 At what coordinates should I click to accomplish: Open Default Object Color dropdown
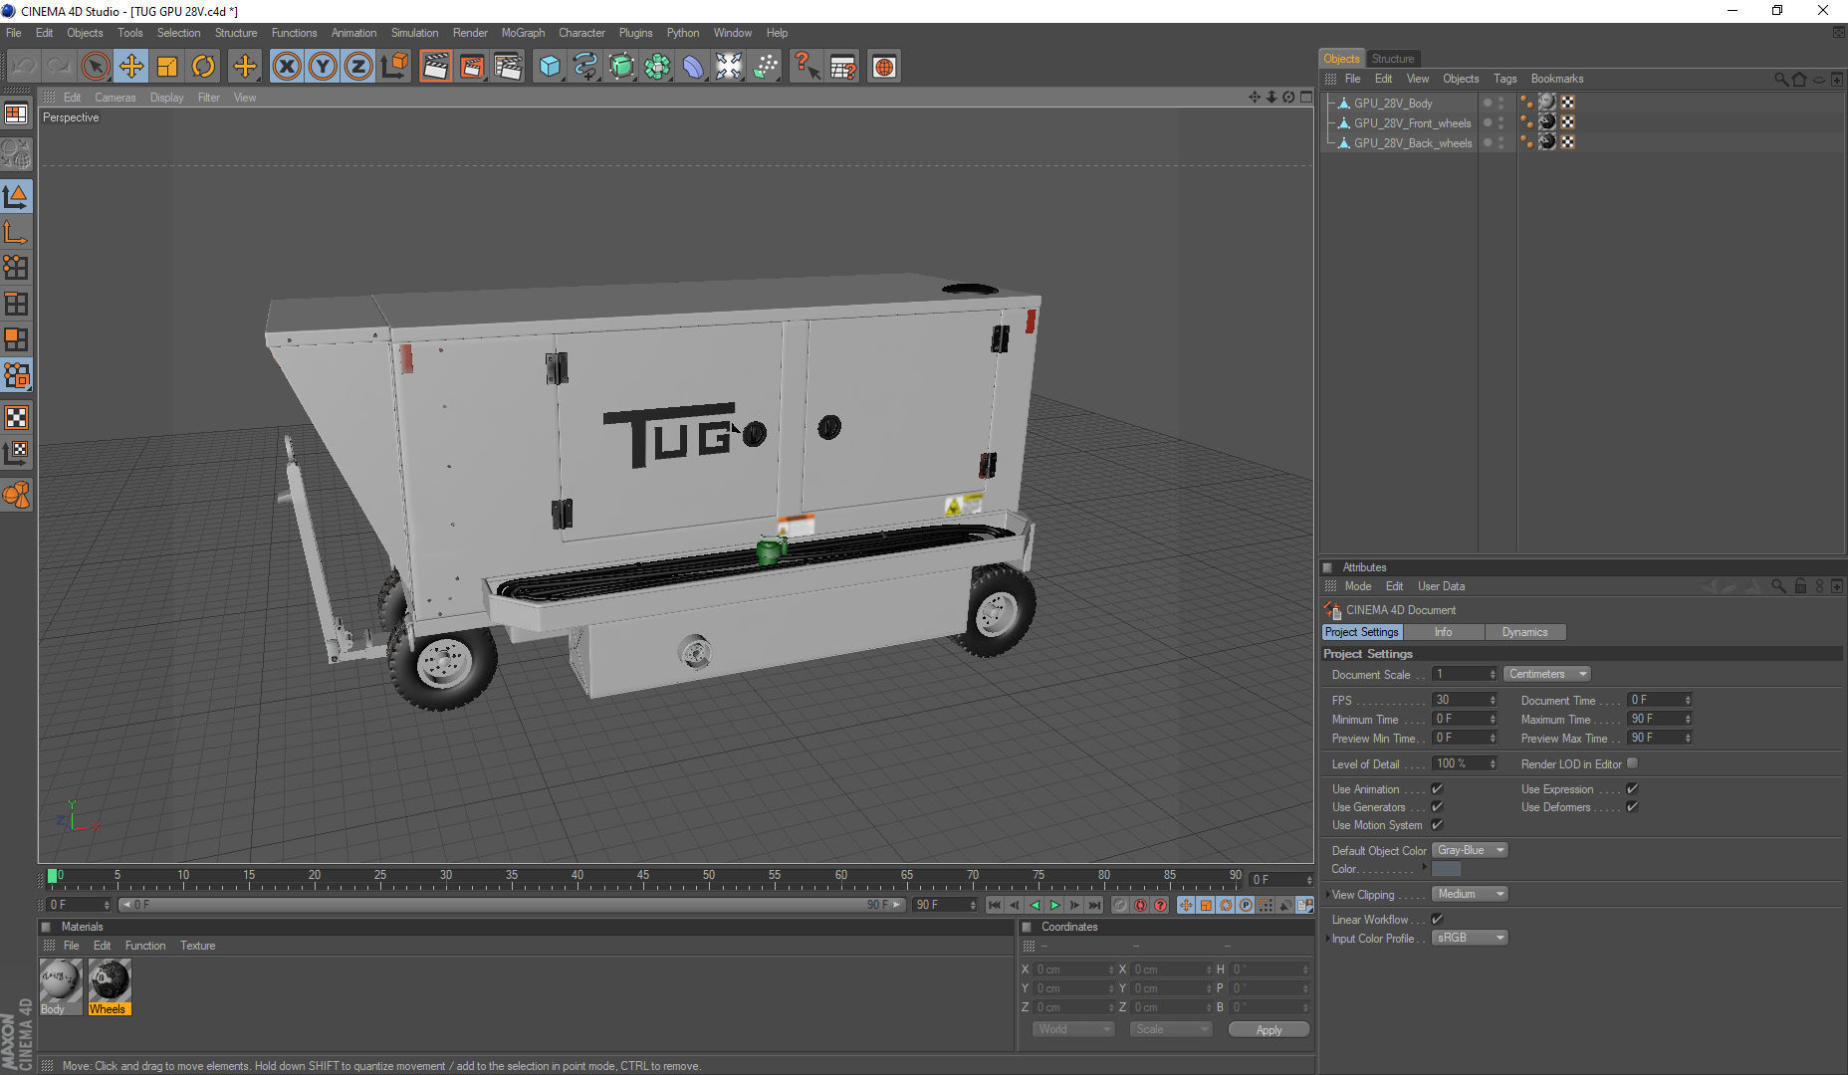coord(1470,850)
